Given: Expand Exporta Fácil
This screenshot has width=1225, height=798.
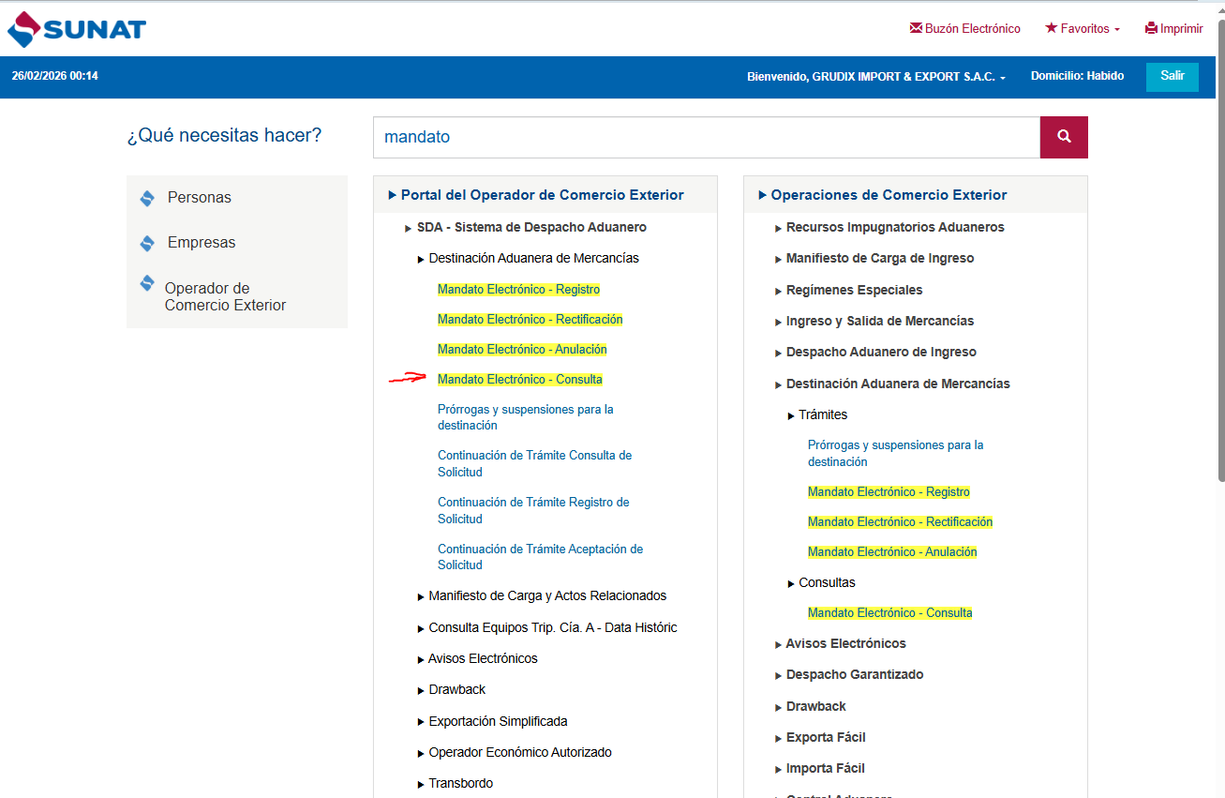Looking at the screenshot, I should coord(820,737).
